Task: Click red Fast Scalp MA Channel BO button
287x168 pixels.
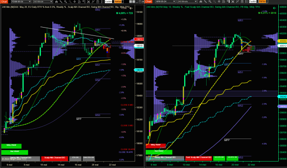Action: click(x=198, y=158)
